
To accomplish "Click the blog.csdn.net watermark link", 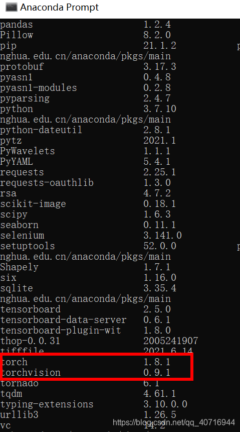I will coord(174,422).
